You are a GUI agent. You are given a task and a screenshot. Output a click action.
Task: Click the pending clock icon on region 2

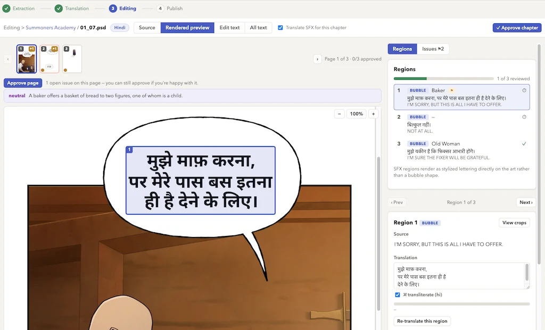click(x=524, y=117)
